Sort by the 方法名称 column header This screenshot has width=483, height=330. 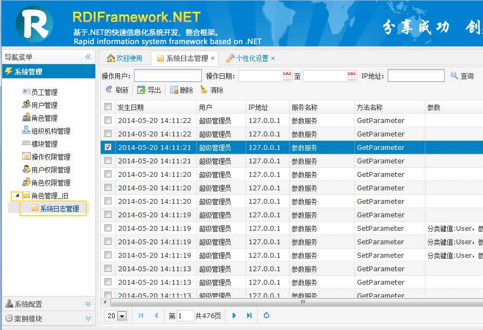[x=390, y=107]
